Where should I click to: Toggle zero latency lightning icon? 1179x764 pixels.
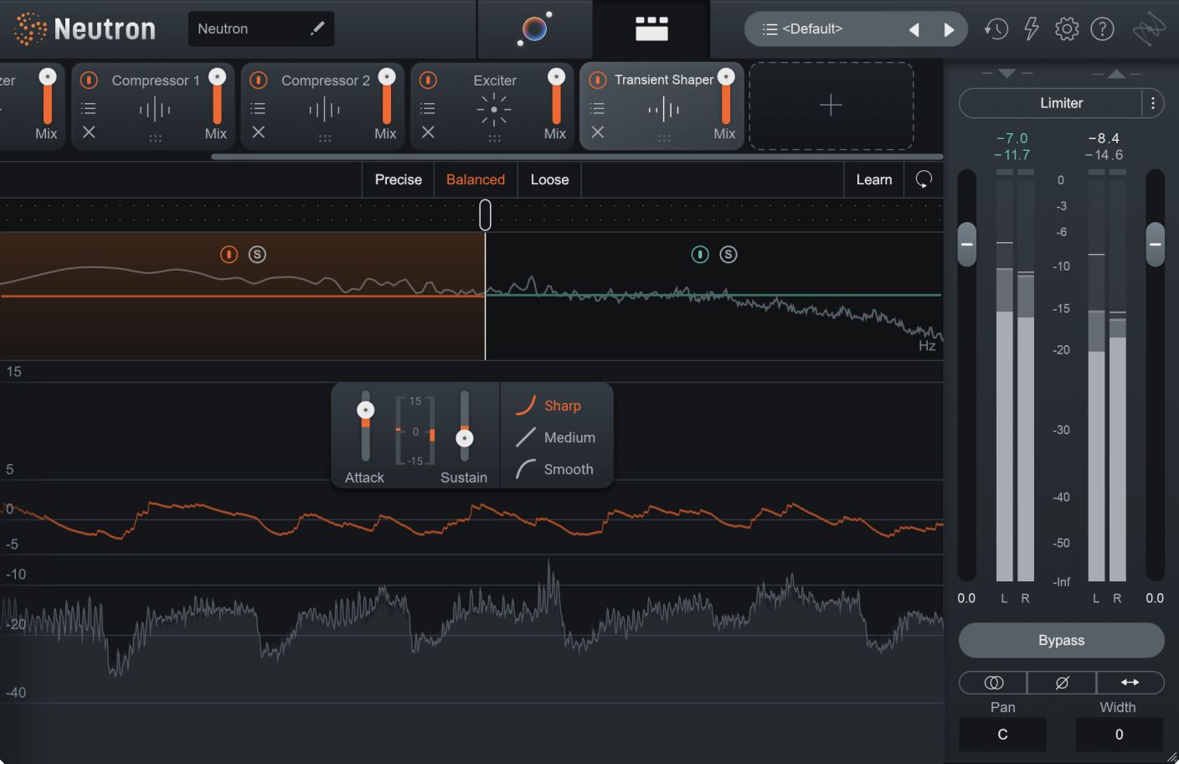[1032, 29]
